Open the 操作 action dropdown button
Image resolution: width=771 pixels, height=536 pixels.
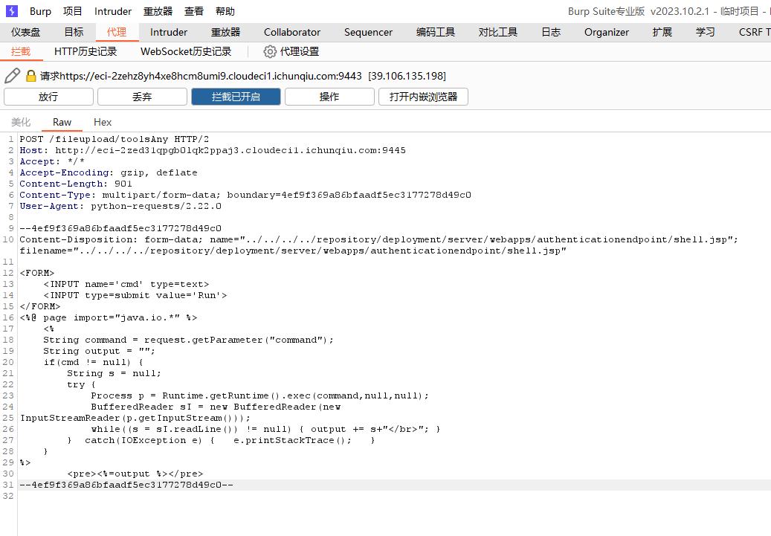coord(329,97)
